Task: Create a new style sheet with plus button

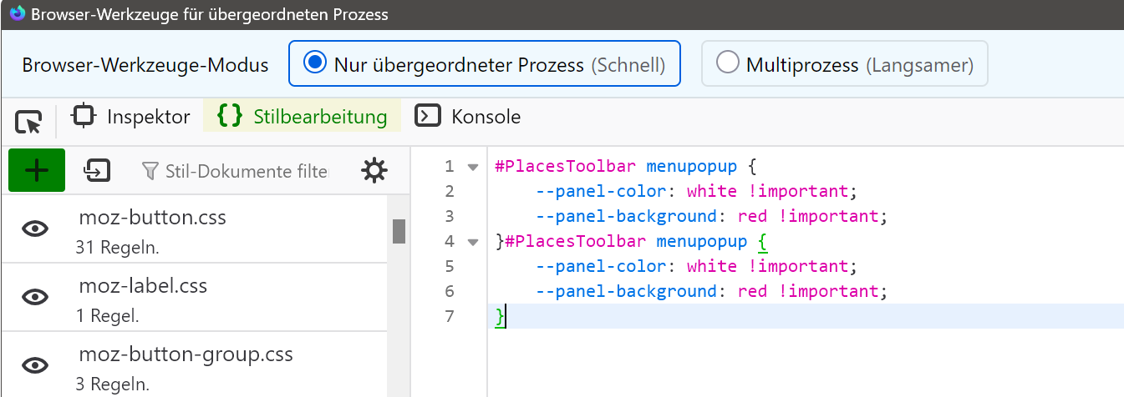Action: [37, 170]
